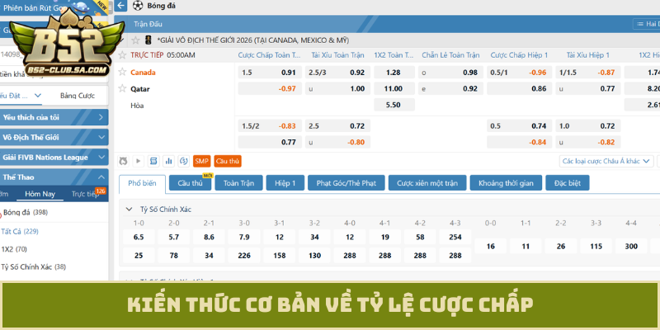This screenshot has width=660, height=330.
Task: Bet over 2.5/3 at odds 0.92
Action: click(338, 73)
